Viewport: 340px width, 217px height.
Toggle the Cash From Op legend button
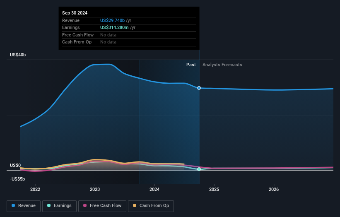tap(151, 206)
